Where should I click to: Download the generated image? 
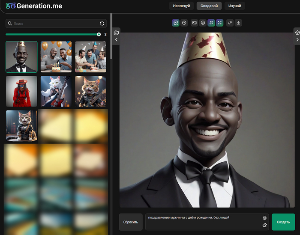239,23
